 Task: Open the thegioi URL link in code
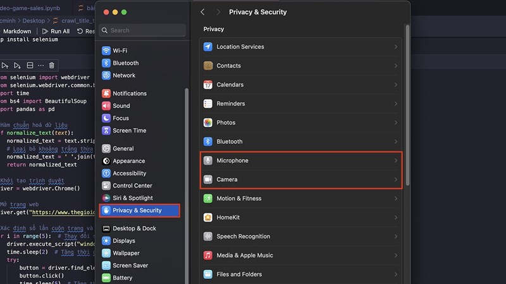(63, 212)
